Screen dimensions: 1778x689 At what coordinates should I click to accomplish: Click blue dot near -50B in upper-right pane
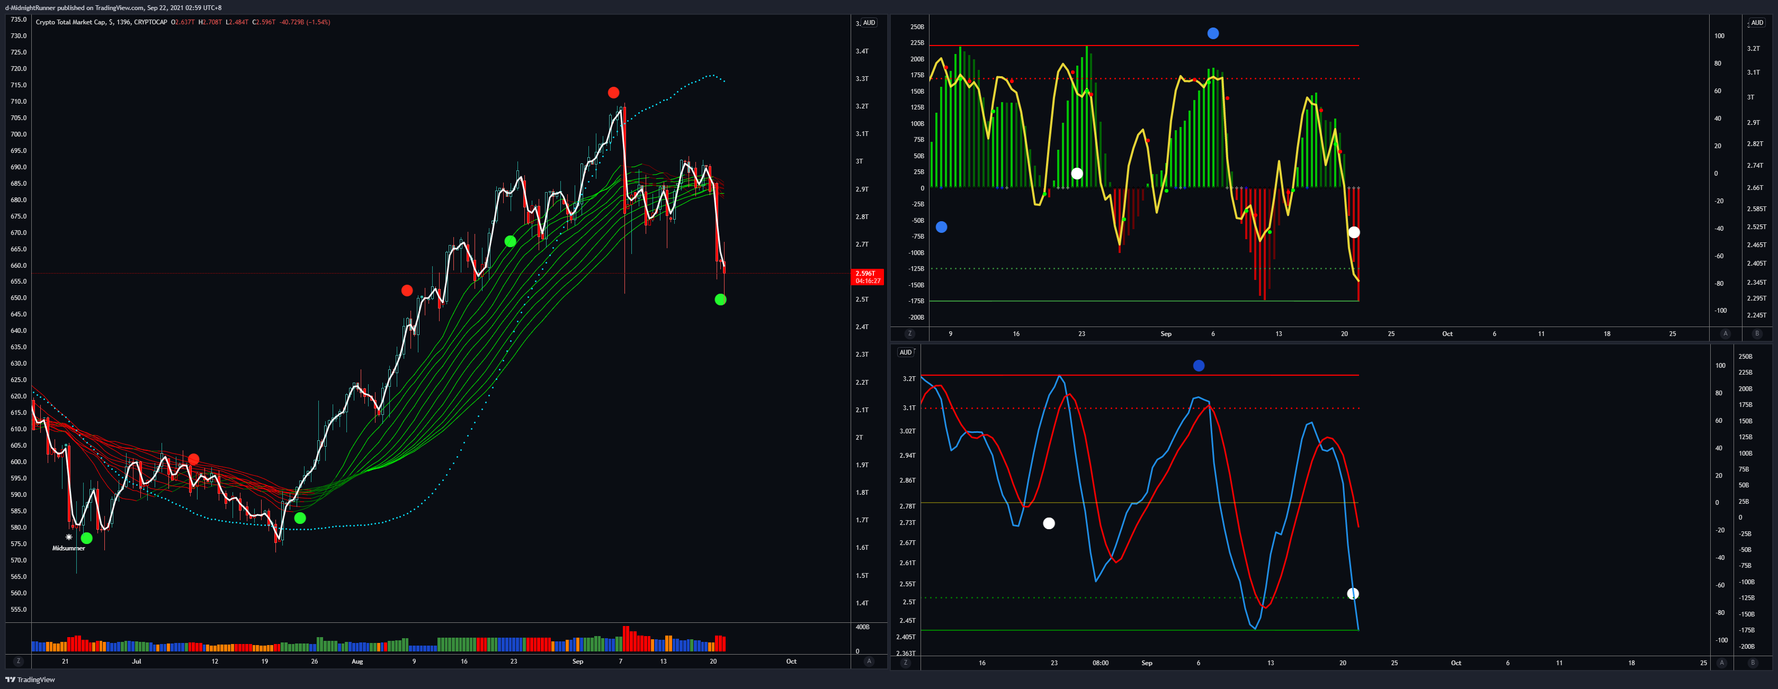tap(942, 227)
